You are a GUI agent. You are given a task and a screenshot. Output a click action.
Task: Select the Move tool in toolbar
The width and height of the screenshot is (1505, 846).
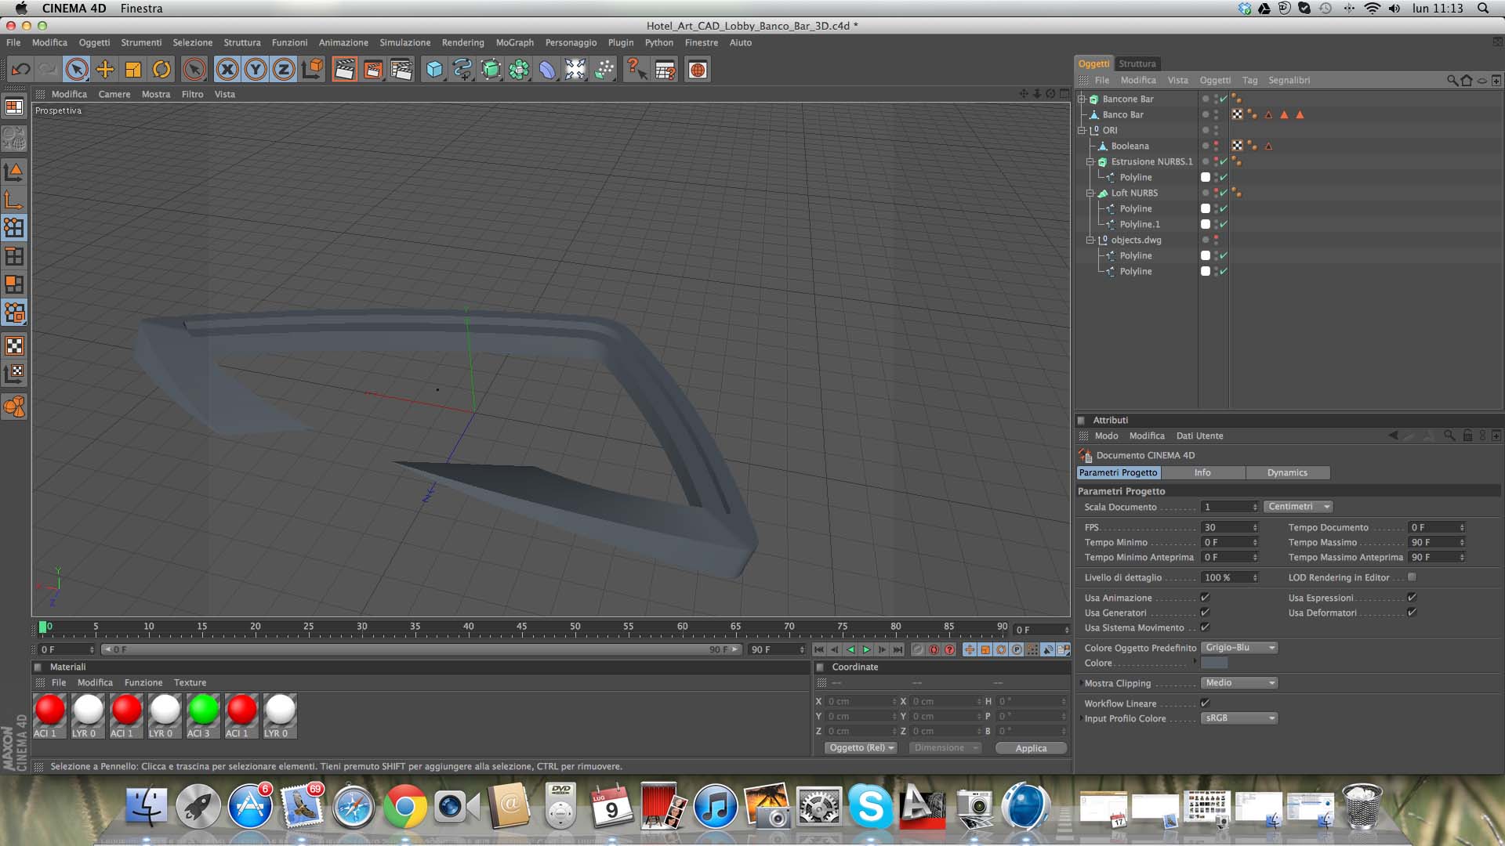coord(104,70)
